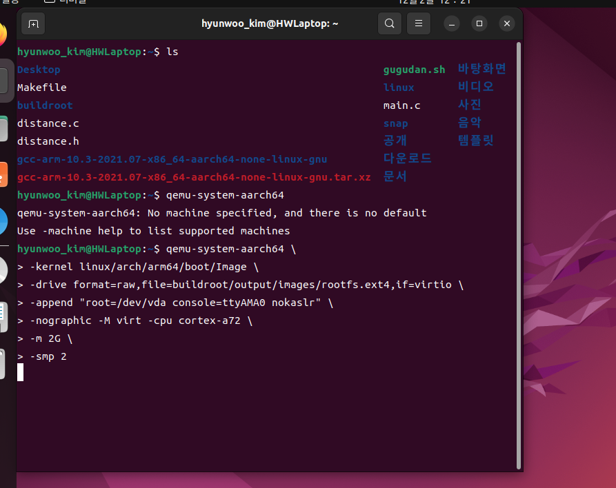
Task: Click the red gcc-arm tar.xz filename
Action: click(193, 177)
